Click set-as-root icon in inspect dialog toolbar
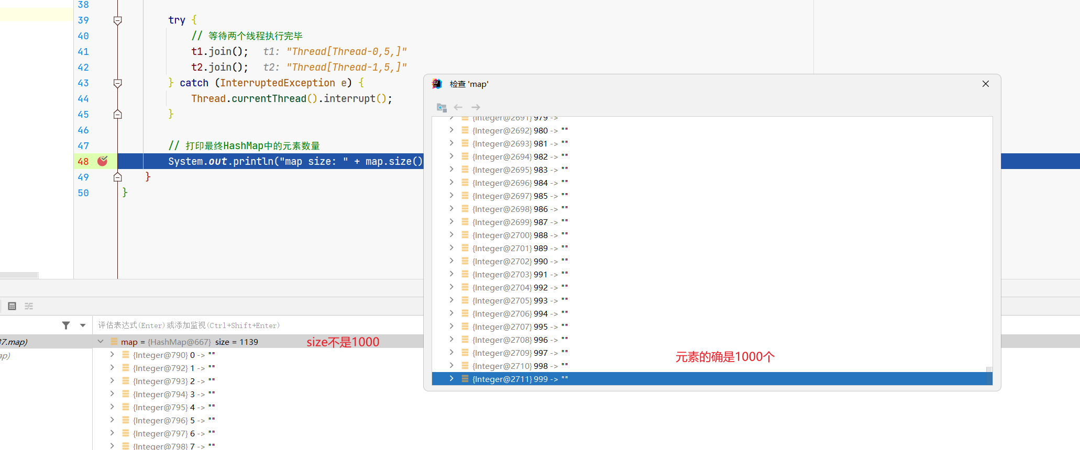The image size is (1080, 450). pos(442,107)
